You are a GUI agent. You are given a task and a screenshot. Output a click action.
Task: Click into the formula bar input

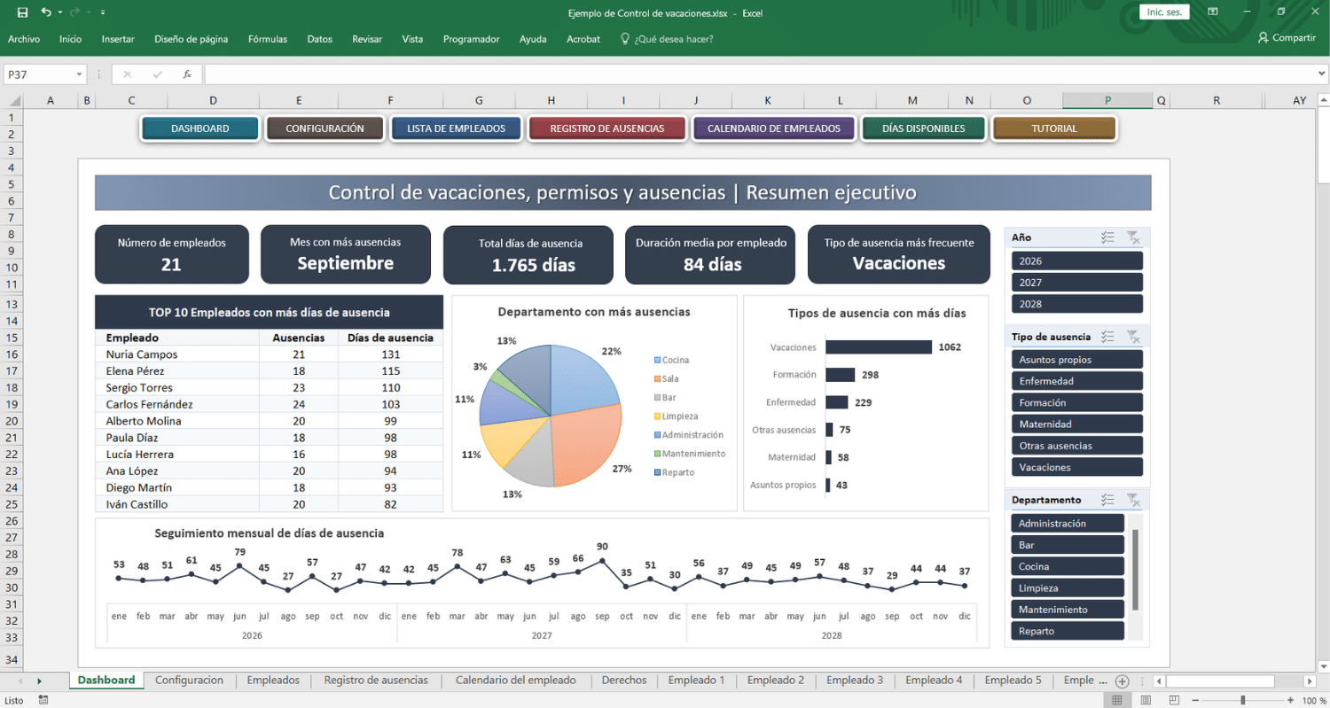pos(754,74)
